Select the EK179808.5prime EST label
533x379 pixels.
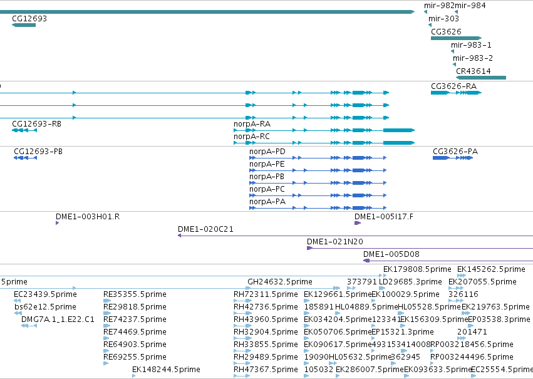[417, 269]
